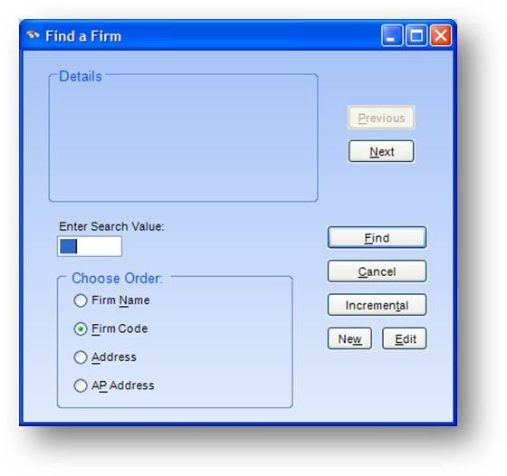Cancel the firm search
This screenshot has width=507, height=476.
click(x=377, y=271)
